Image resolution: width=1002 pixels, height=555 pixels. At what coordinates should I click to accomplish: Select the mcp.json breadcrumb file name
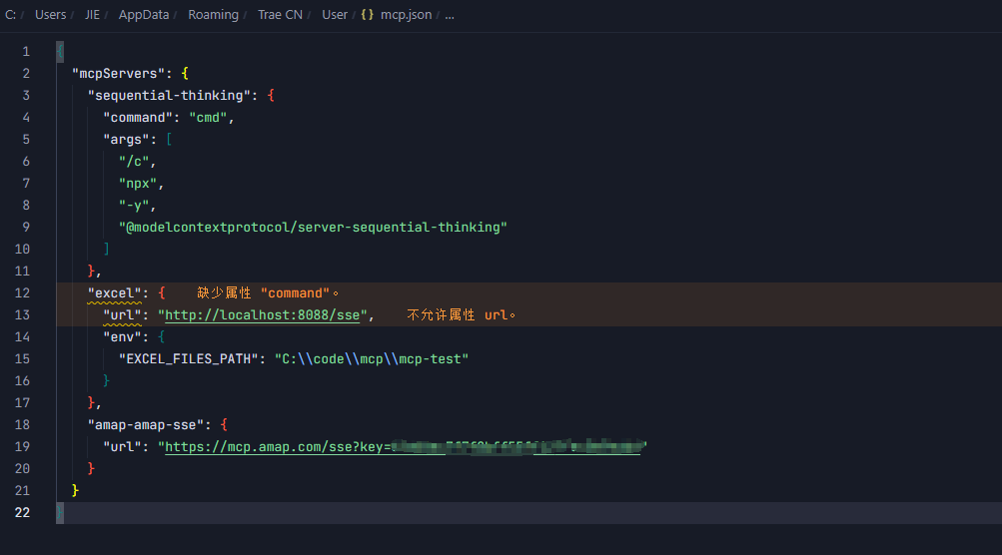(406, 14)
